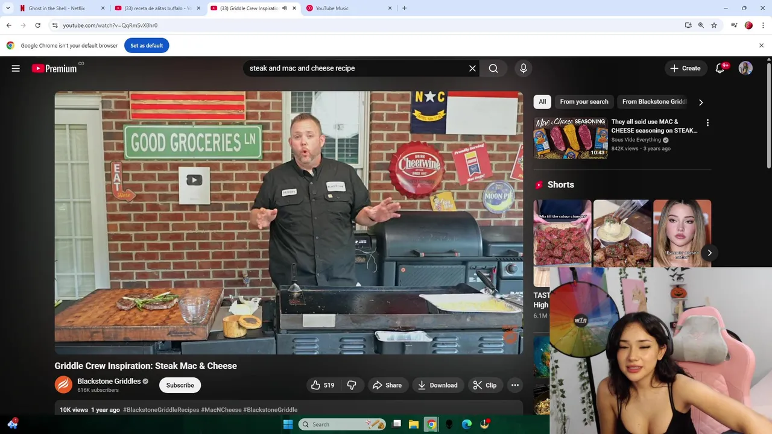This screenshot has width=772, height=434.
Task: Bookmark this page with star icon
Action: [714, 25]
